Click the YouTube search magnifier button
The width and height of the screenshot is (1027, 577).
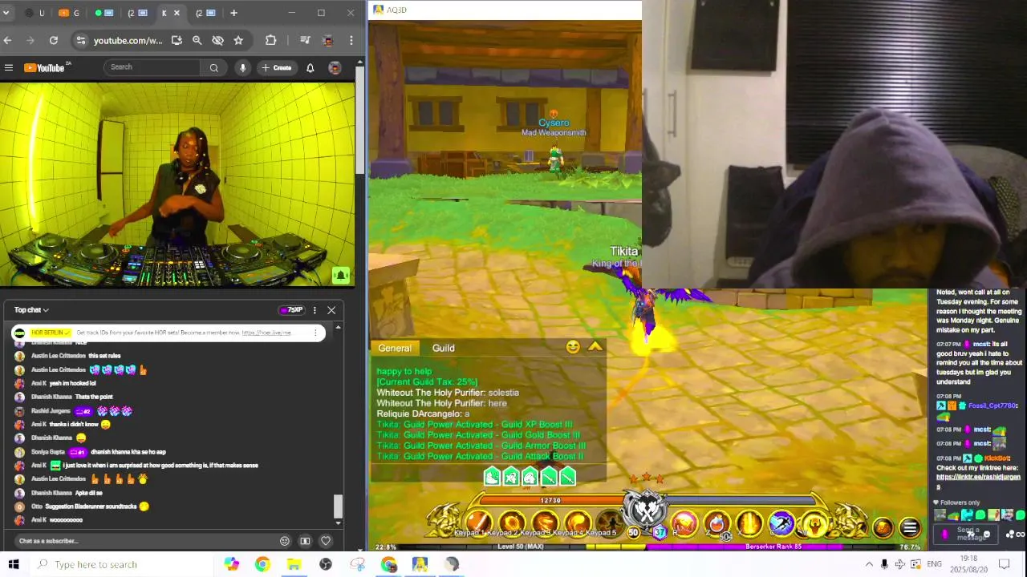pos(213,68)
